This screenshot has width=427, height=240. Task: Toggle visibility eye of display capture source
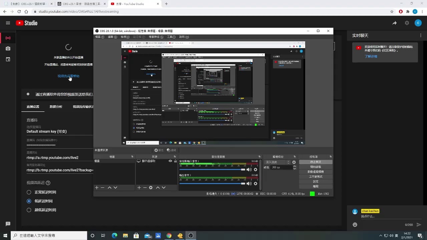[x=170, y=161]
